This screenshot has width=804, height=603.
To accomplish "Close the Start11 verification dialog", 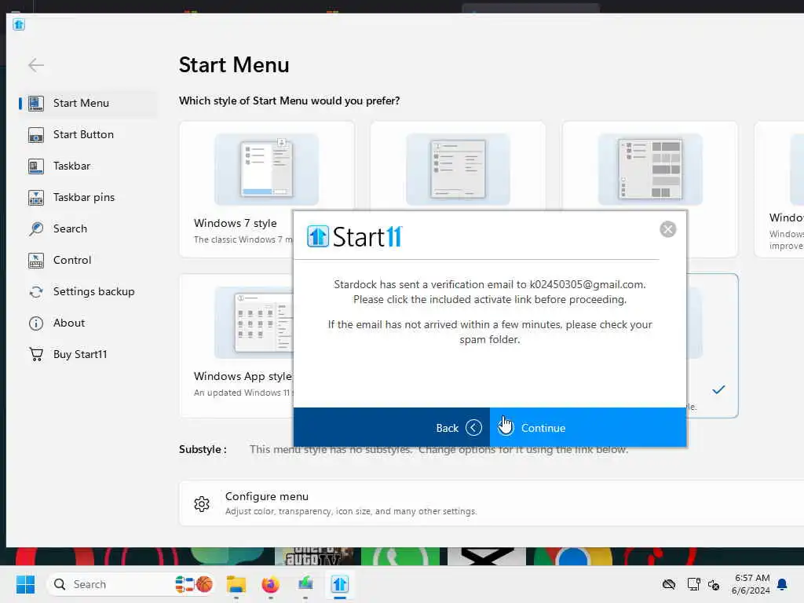I will point(667,229).
